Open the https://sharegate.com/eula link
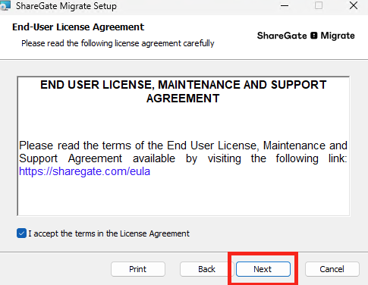Image resolution: width=368 pixels, height=285 pixels. coord(84,171)
